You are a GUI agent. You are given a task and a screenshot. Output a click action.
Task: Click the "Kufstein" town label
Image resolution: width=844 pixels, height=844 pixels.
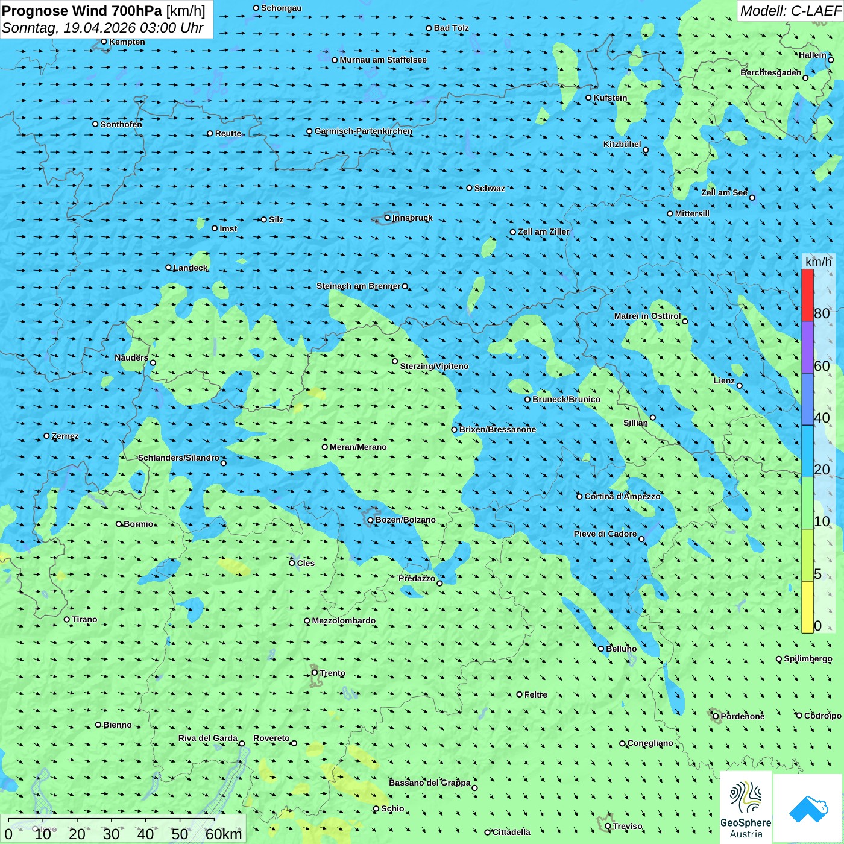click(x=610, y=98)
